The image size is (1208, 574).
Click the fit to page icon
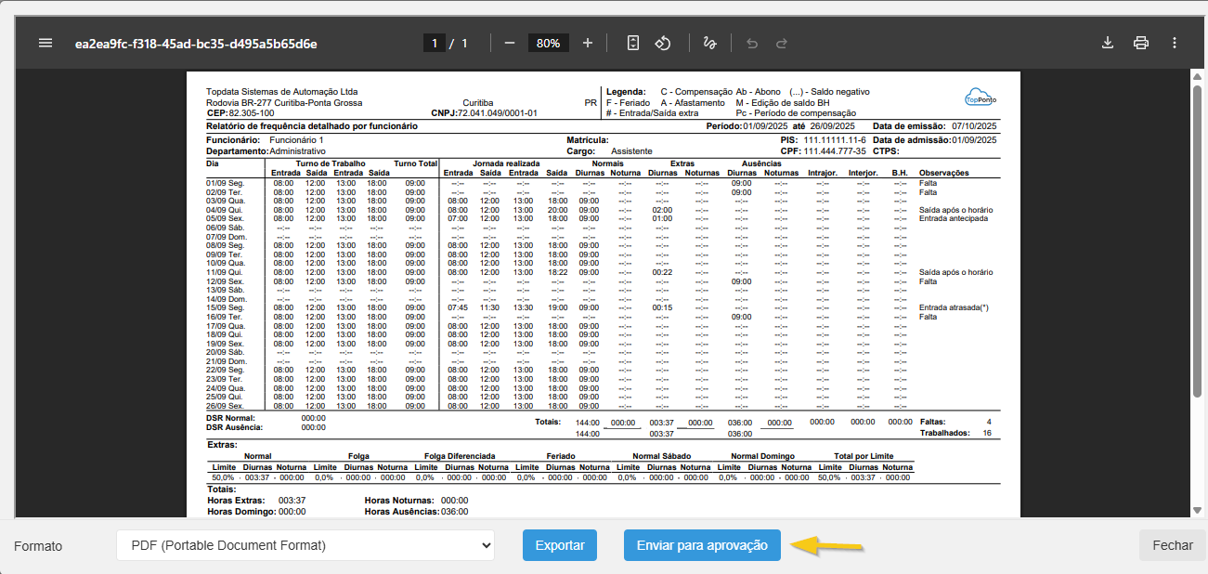pos(633,43)
